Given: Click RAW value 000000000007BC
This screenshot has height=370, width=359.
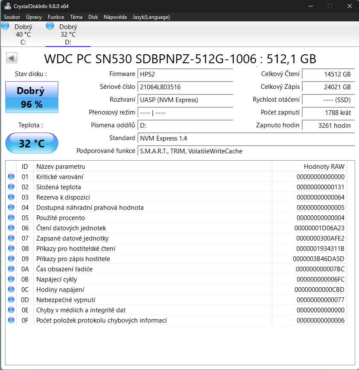Looking at the screenshot, I should coord(320,269).
